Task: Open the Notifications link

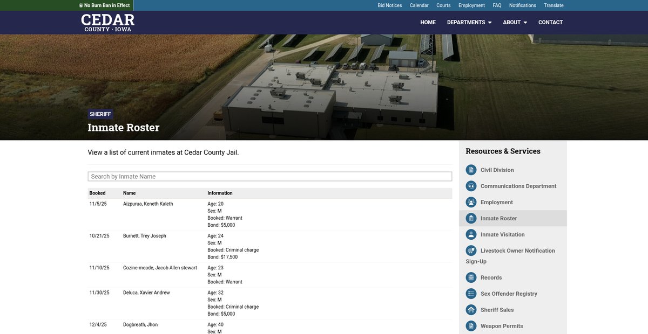Action: 522,5
